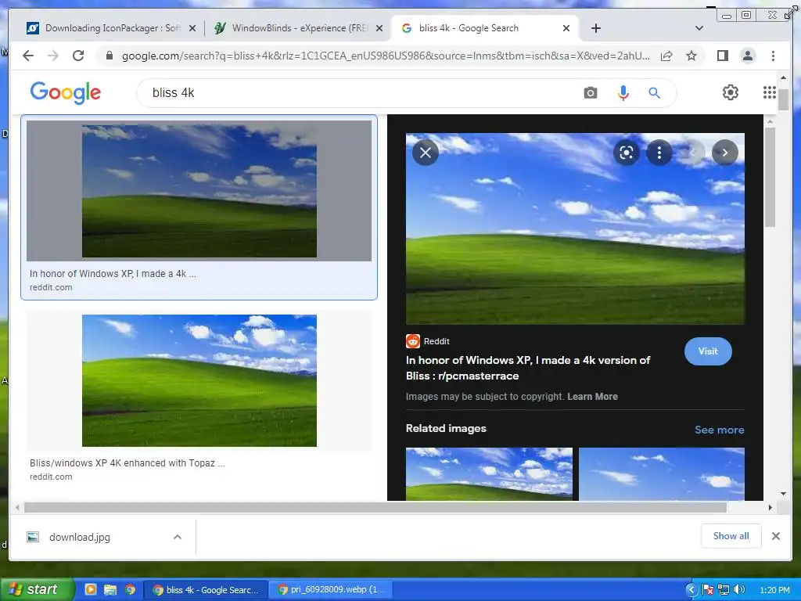
Task: Open the Windows Start menu
Action: (36, 589)
